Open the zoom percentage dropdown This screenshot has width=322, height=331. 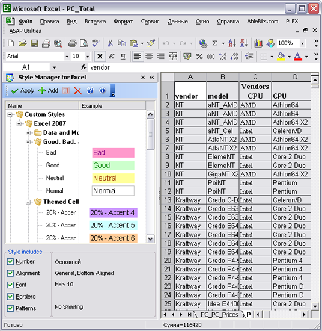point(302,43)
